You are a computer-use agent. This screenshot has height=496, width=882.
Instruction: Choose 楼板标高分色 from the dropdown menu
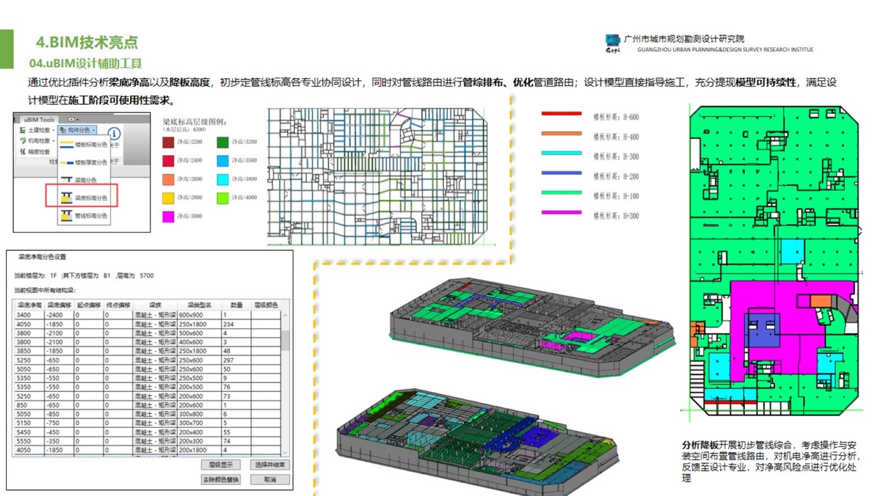(x=84, y=145)
